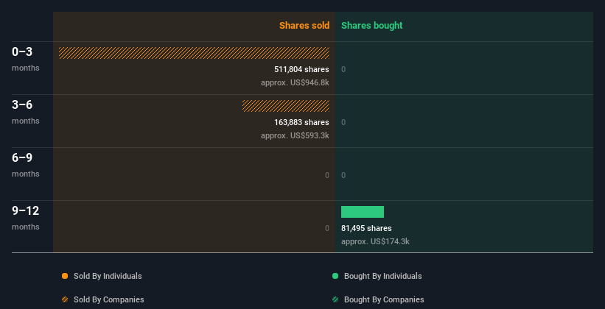Toggle the Sold By Companies legend label
This screenshot has width=605, height=309.
click(x=109, y=299)
